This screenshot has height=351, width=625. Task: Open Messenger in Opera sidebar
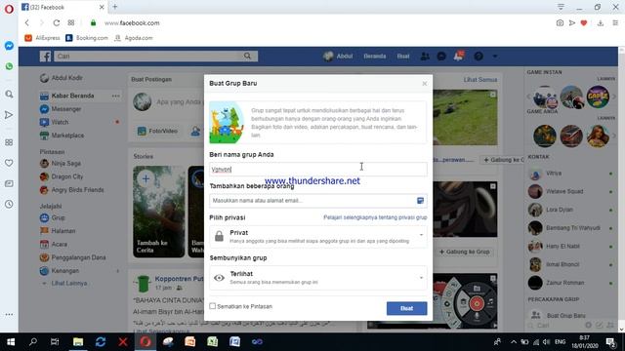pos(9,46)
